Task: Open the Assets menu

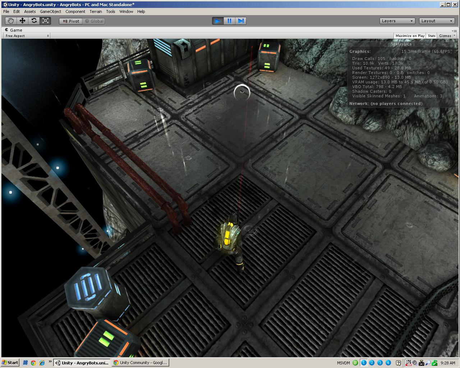Action: 30,11
